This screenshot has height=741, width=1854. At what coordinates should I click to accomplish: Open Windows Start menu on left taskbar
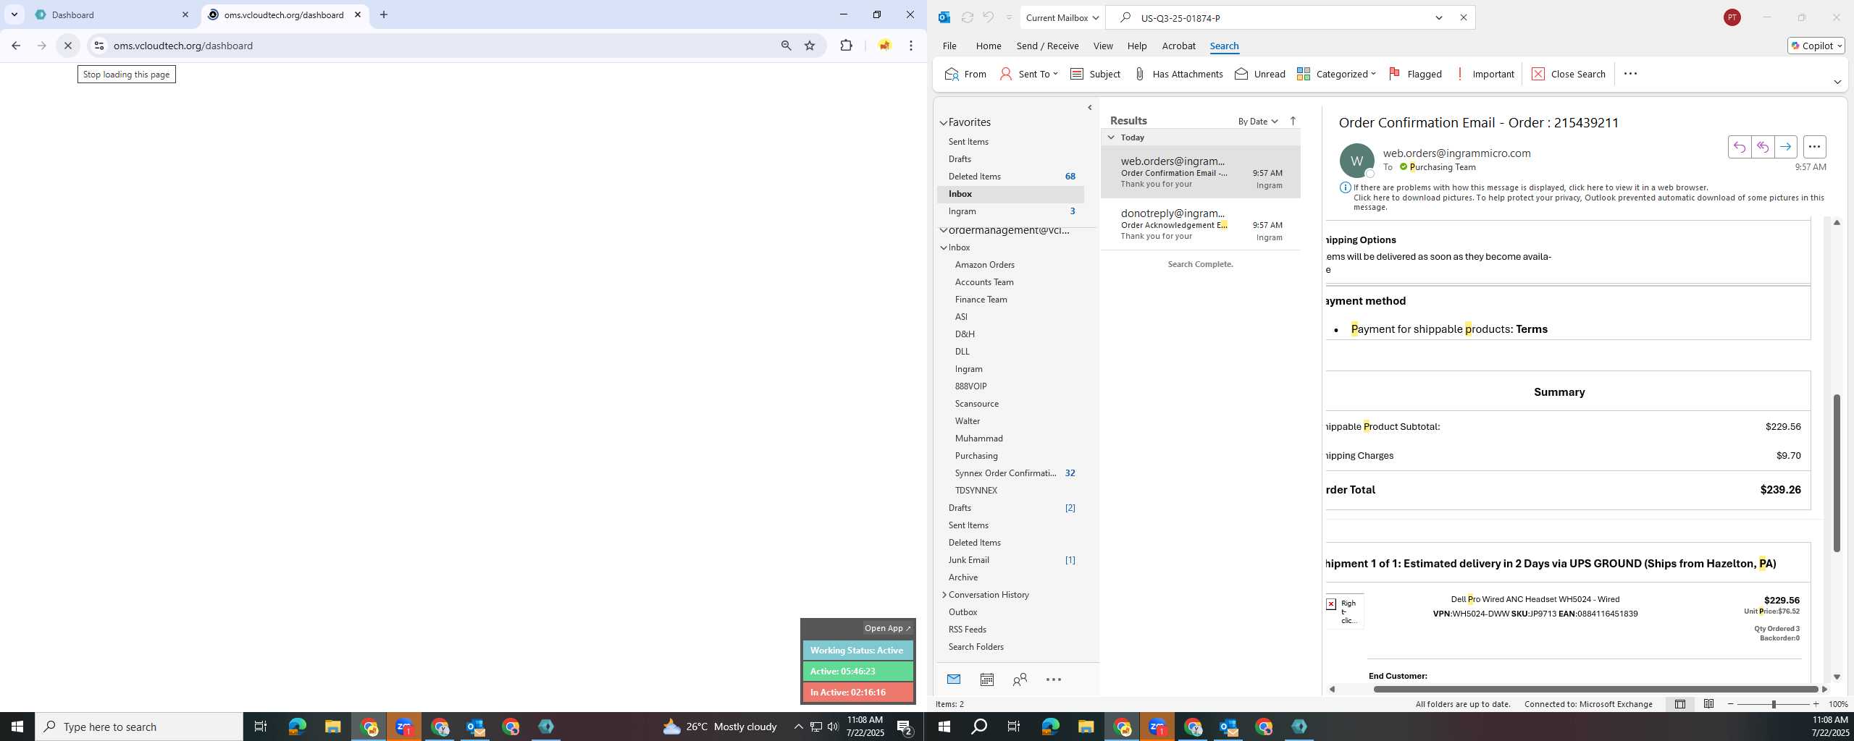17,727
